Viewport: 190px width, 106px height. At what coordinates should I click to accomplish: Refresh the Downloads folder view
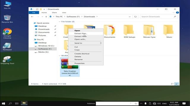click(x=135, y=17)
